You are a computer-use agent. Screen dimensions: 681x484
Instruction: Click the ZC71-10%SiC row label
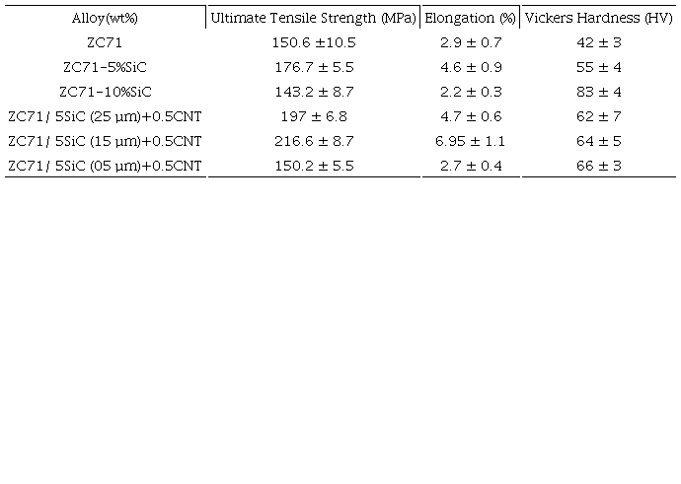pos(105,93)
